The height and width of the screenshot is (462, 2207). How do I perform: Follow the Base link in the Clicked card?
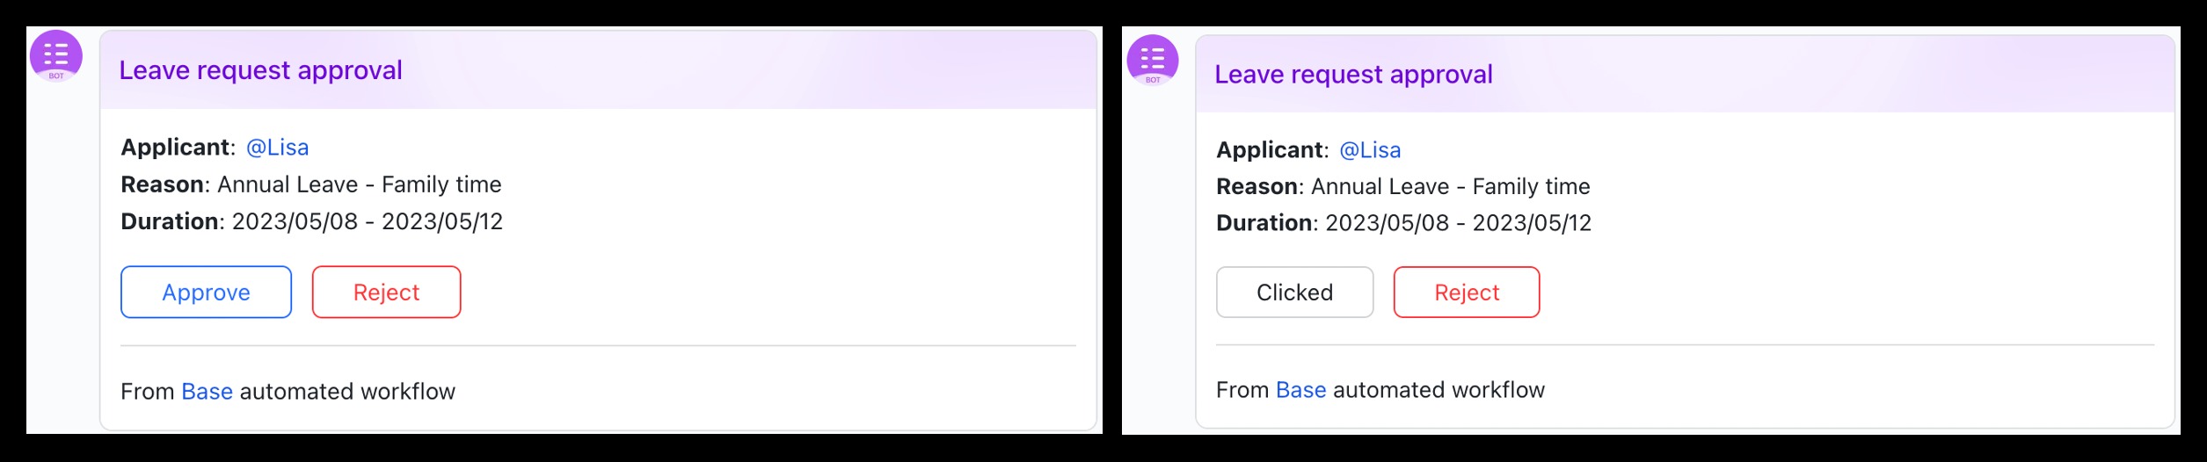click(x=1300, y=390)
